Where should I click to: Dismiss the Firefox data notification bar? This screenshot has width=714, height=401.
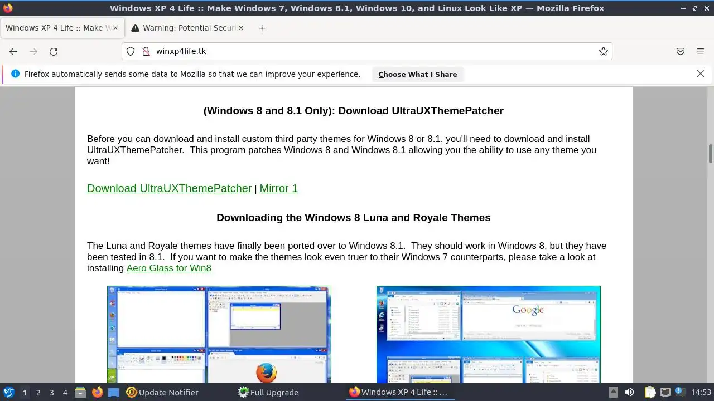[701, 74]
